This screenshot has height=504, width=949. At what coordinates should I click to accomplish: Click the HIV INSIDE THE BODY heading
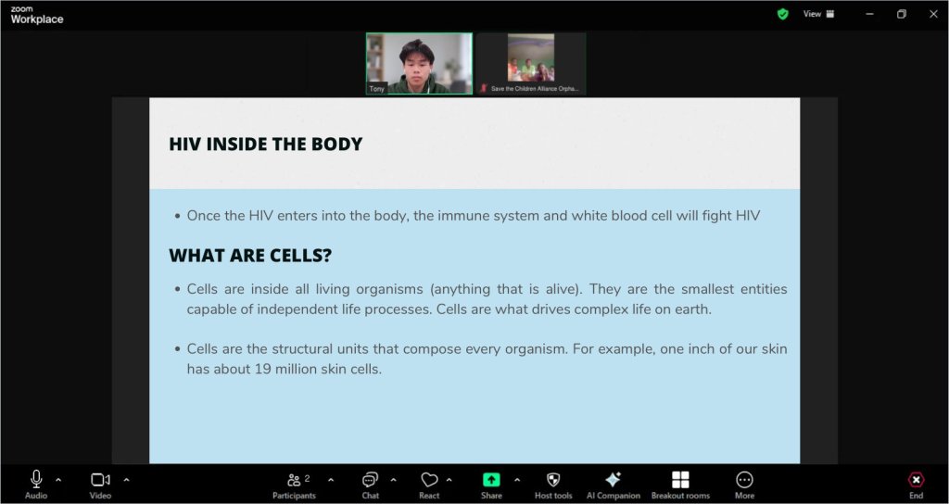tap(266, 144)
